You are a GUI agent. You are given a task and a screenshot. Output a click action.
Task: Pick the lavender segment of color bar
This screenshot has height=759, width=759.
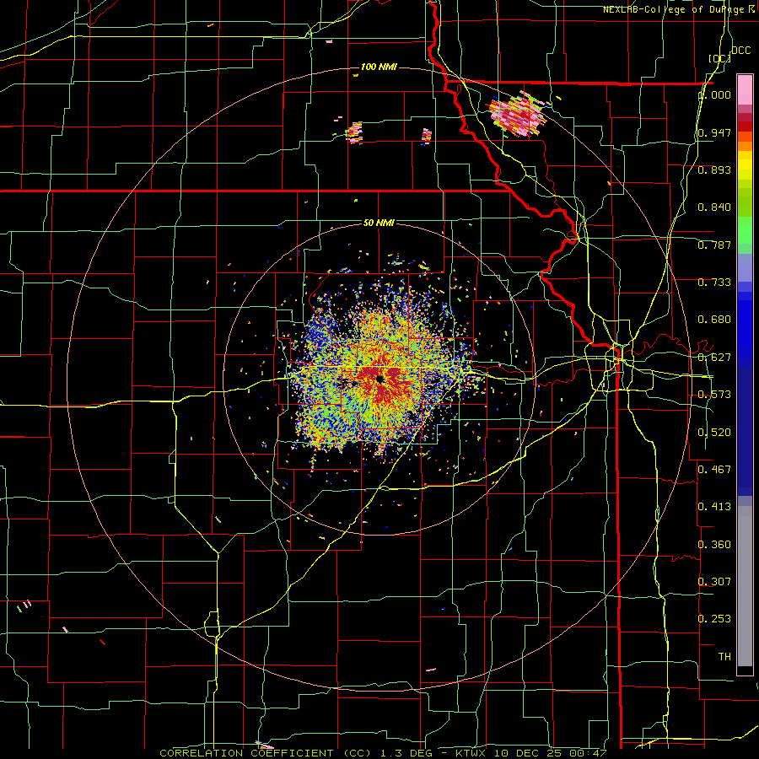click(745, 267)
